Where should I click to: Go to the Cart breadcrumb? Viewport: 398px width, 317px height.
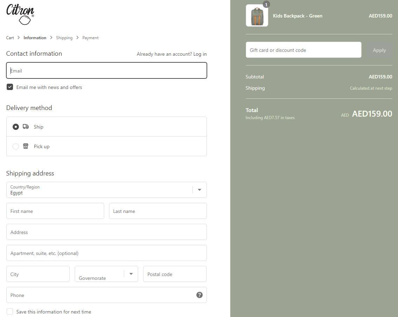10,38
